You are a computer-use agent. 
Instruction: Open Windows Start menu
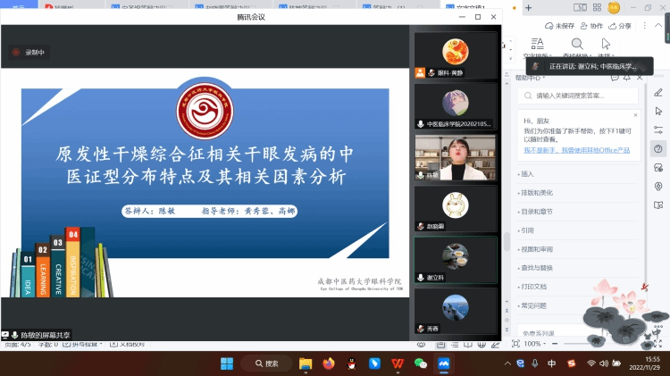pyautogui.click(x=227, y=363)
